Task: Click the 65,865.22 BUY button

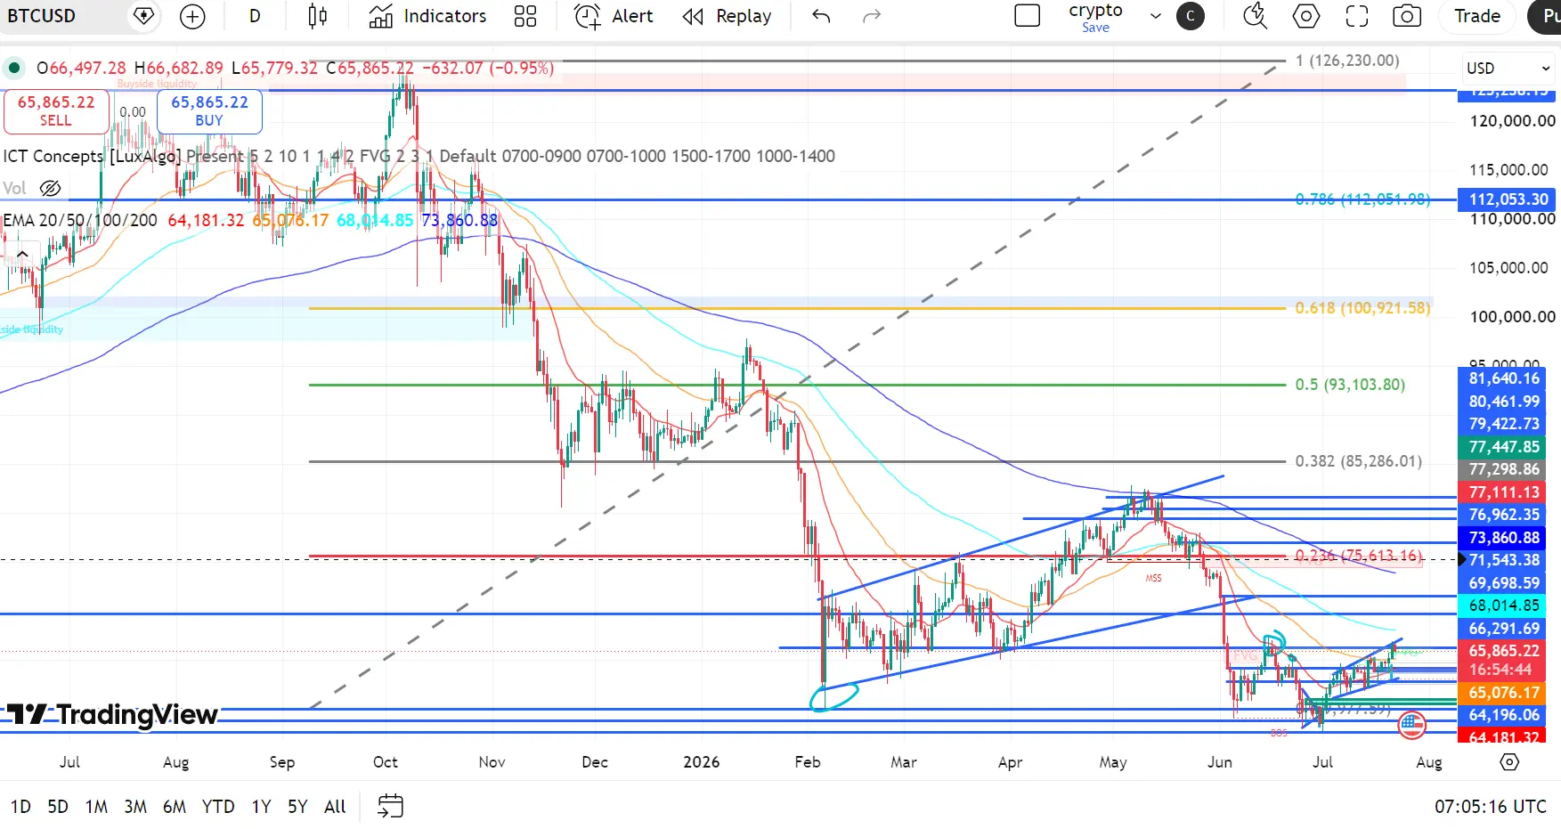Action: (x=210, y=110)
